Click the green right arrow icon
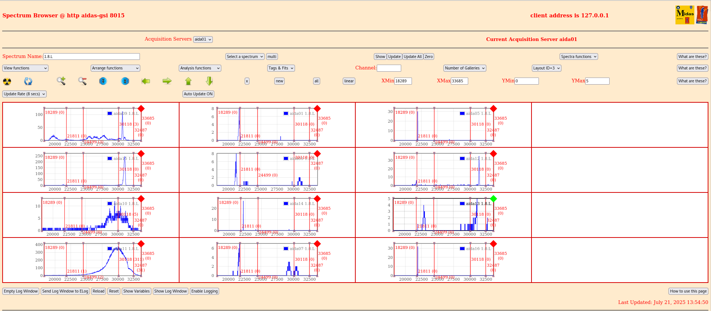 (x=167, y=81)
